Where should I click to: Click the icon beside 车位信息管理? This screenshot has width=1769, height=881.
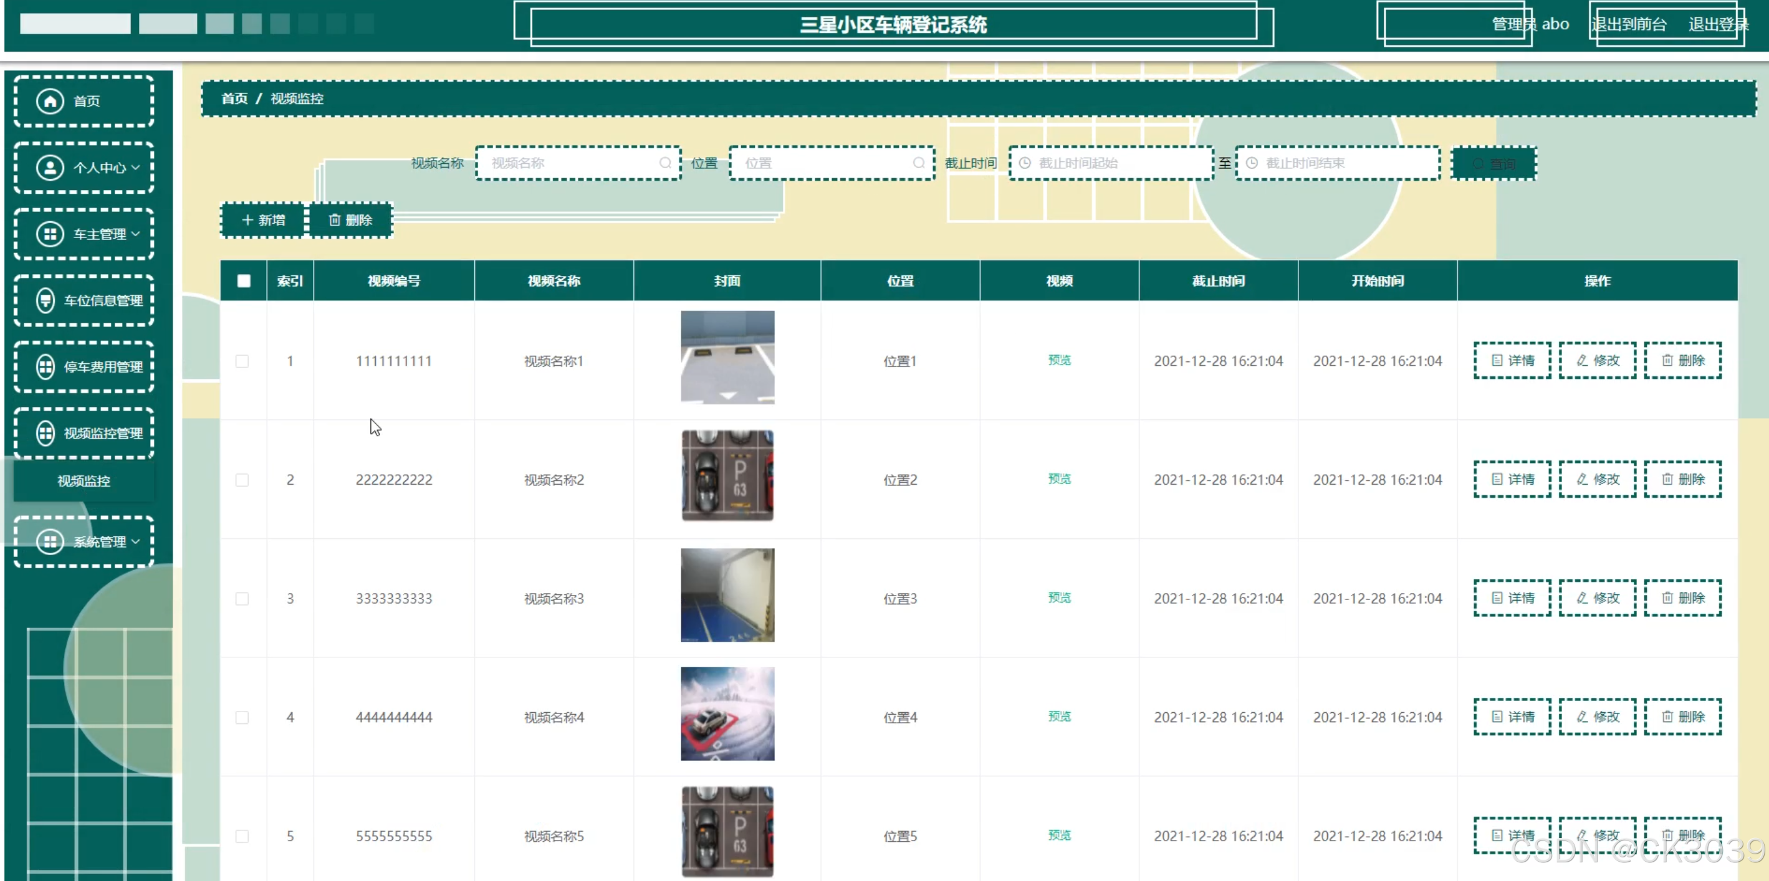click(x=46, y=300)
